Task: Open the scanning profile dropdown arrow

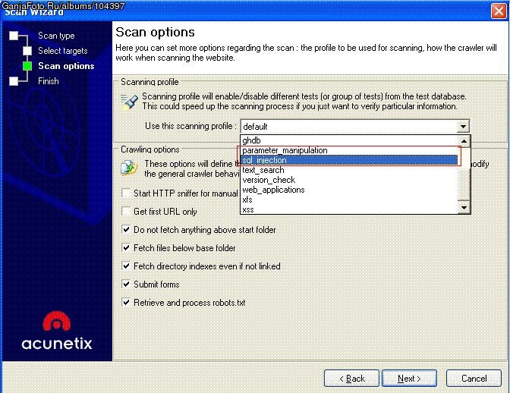Action: pos(463,127)
